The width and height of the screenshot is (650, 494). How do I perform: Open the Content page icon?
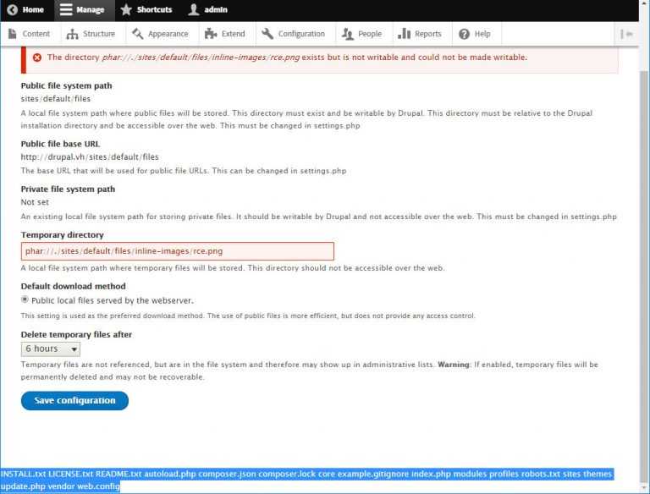[x=13, y=34]
